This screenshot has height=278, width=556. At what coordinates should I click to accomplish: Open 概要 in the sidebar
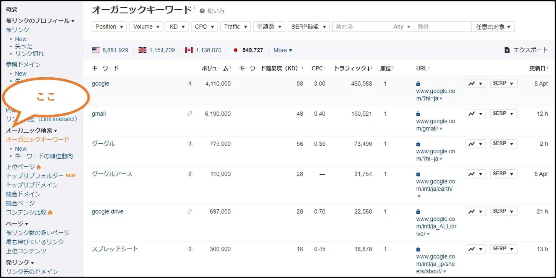12,9
